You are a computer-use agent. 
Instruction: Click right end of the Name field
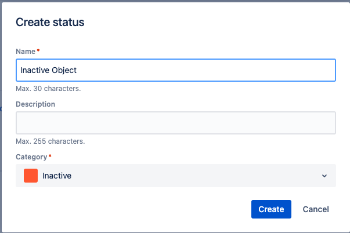point(325,70)
